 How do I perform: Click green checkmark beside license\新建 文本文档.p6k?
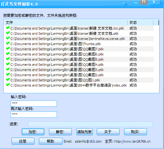click(8, 33)
